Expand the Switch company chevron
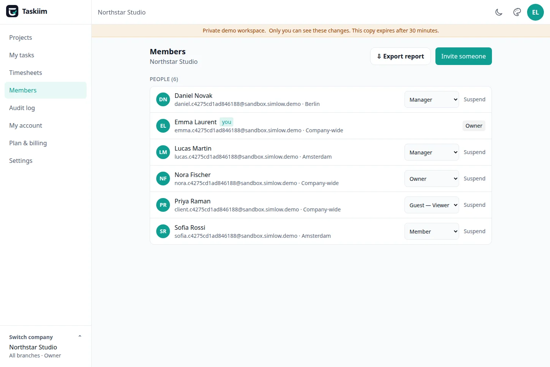Image resolution: width=550 pixels, height=367 pixels. (x=80, y=337)
